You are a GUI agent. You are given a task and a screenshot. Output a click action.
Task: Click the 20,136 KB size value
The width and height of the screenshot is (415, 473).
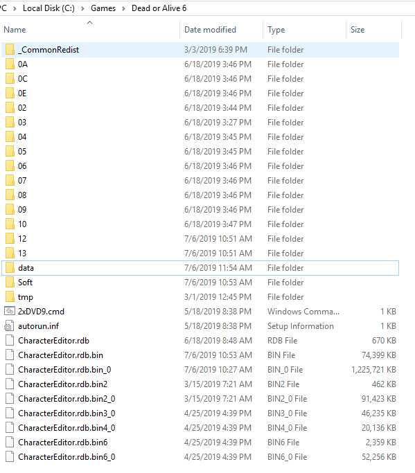tap(379, 427)
